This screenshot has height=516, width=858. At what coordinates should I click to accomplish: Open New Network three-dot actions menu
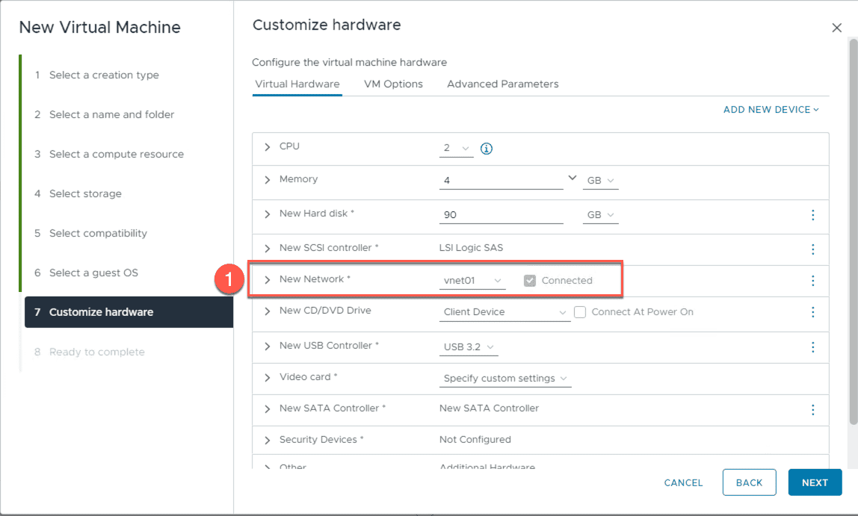(x=812, y=281)
